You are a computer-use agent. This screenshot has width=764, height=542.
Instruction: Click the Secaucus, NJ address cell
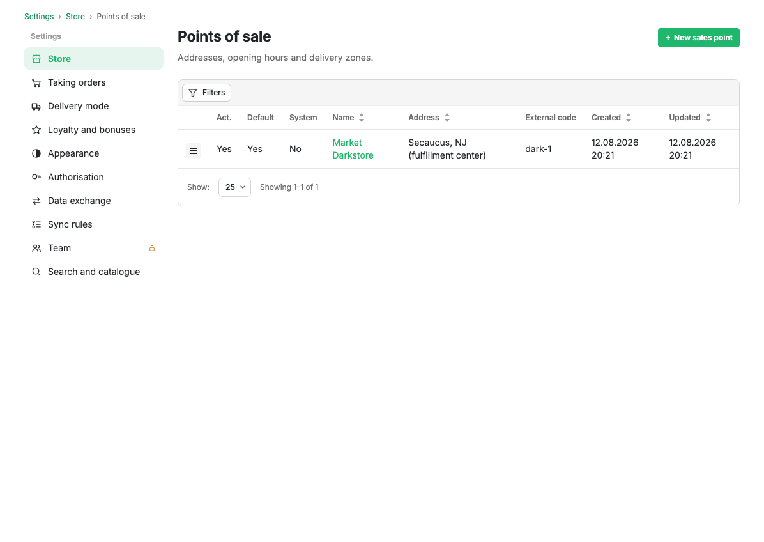tap(447, 149)
